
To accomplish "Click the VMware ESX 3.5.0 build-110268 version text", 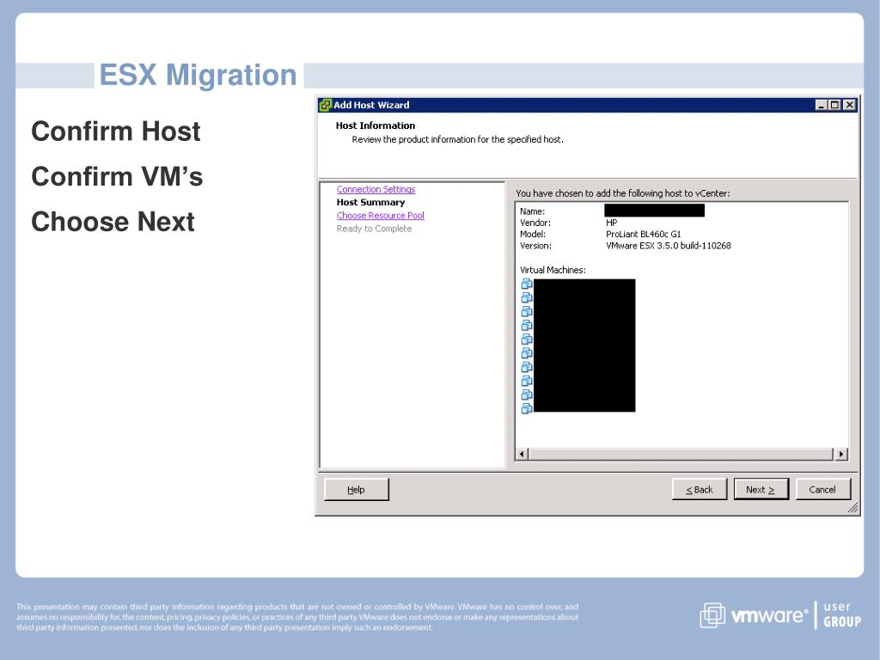I will [669, 246].
